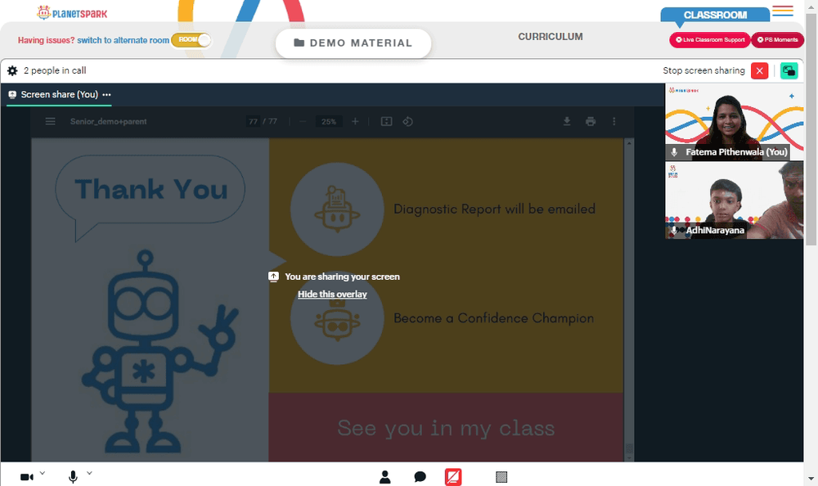This screenshot has width=818, height=486.
Task: Toggle the camera icon in bottom bar
Action: 27,477
